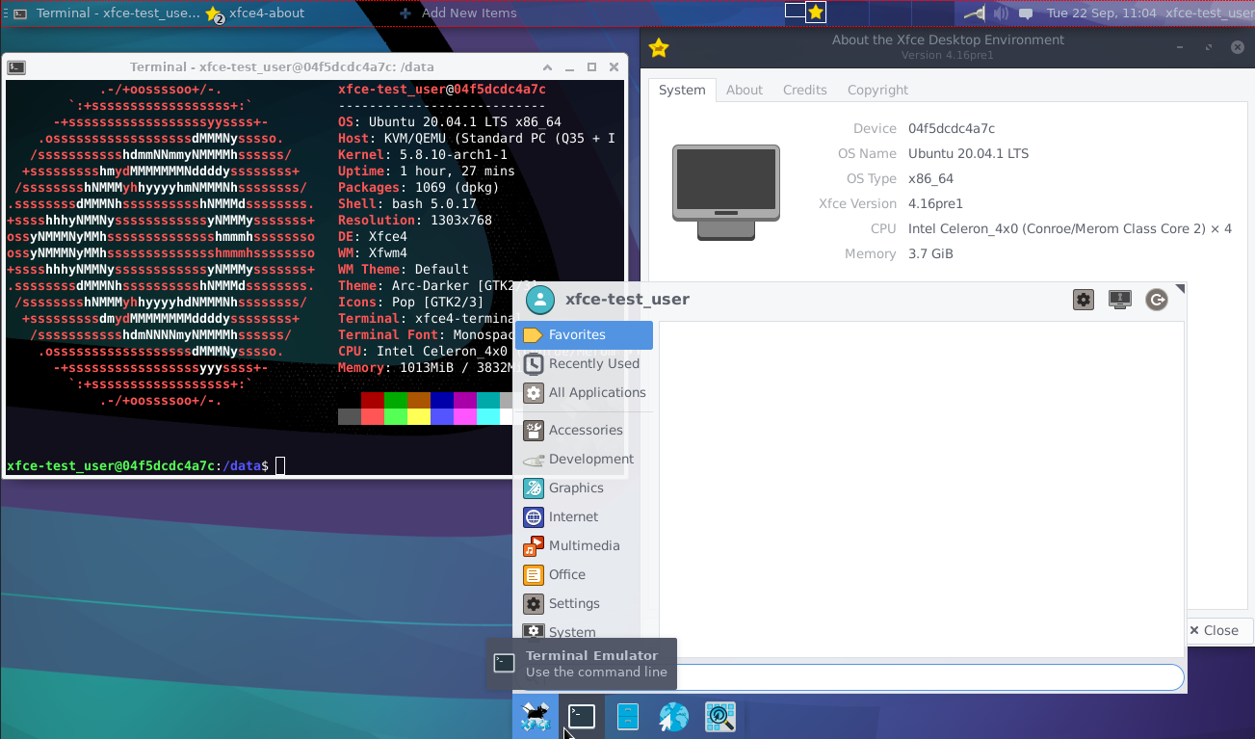Click Add New Items in the panel
This screenshot has width=1255, height=739.
point(469,13)
